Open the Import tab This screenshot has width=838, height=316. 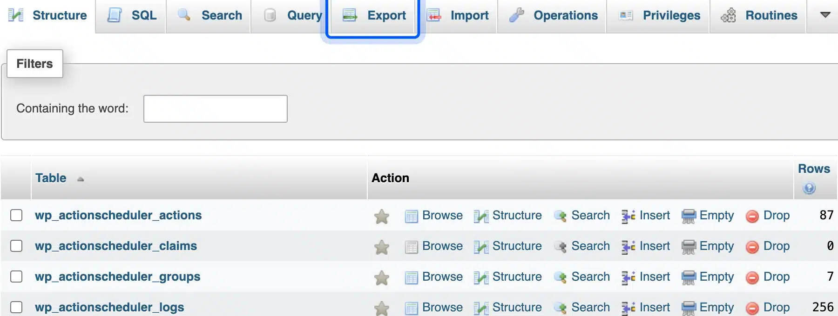(458, 15)
